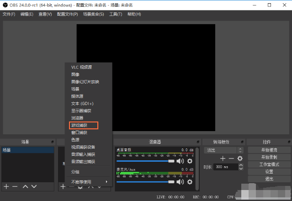Select the 场景 item in the scenes list

pos(28,150)
